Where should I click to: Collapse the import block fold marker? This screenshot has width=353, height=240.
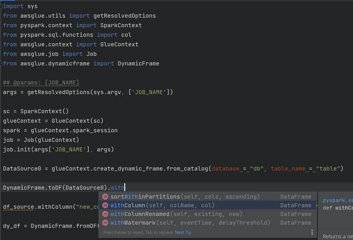(x=1, y=6)
